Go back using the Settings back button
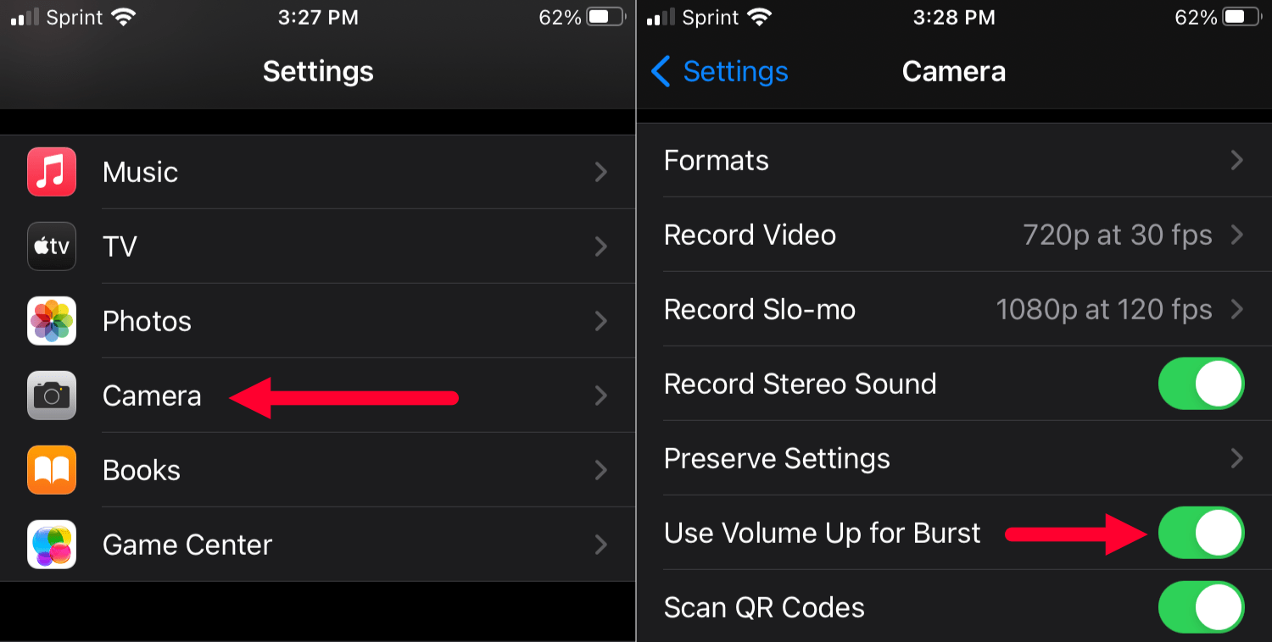 point(718,71)
